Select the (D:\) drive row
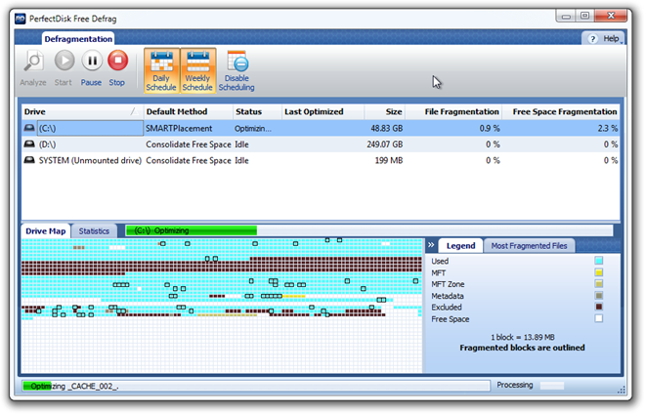This screenshot has width=645, height=414. (x=321, y=145)
